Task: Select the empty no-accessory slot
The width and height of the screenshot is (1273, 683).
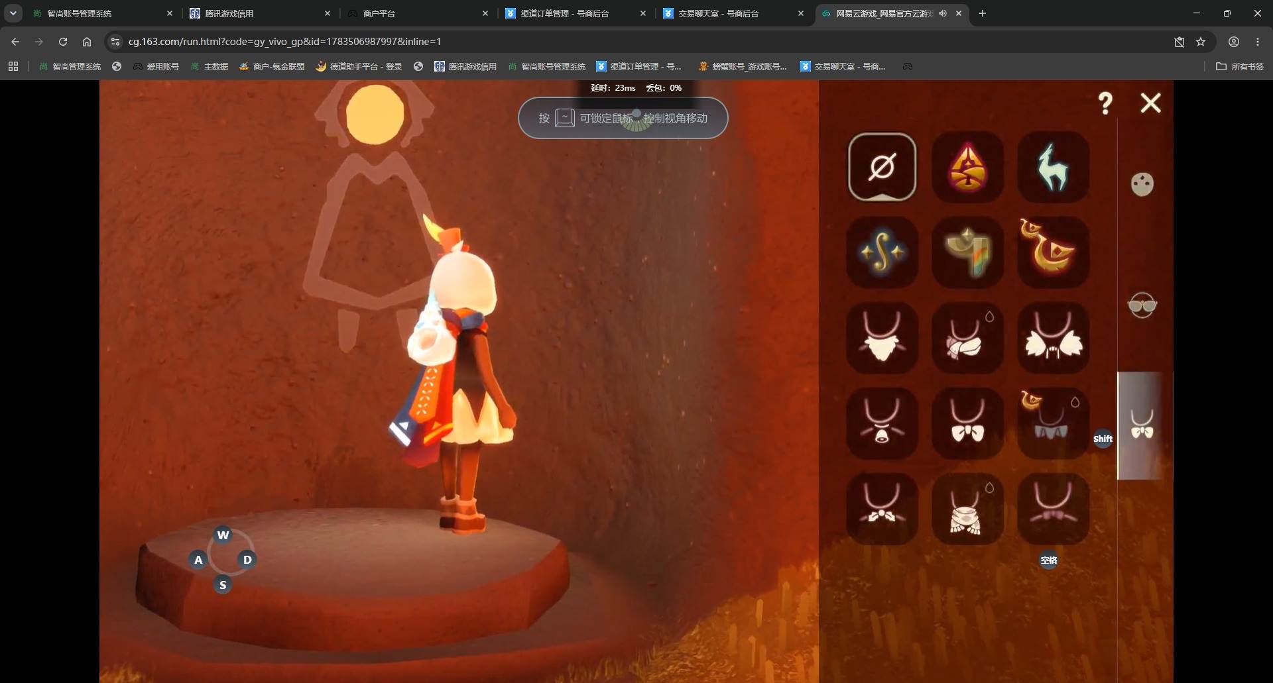Action: pos(882,167)
